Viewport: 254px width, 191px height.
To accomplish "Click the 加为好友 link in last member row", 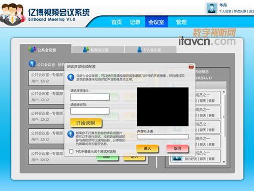I will (x=190, y=159).
